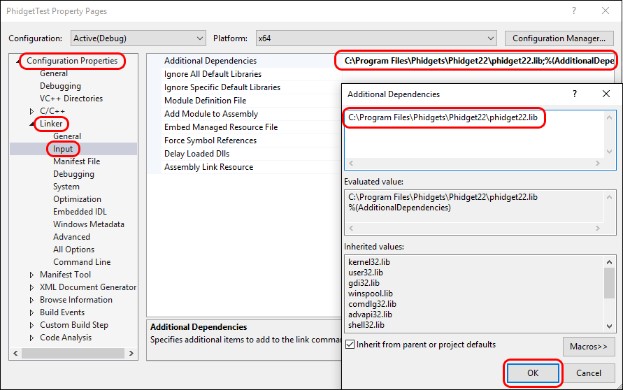The height and width of the screenshot is (390, 623).
Task: Open the Command Line linker page
Action: (x=82, y=262)
